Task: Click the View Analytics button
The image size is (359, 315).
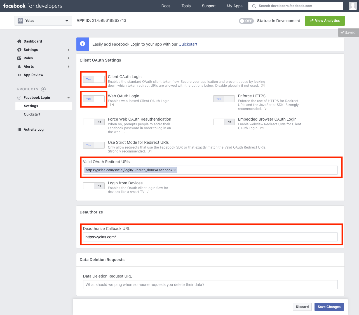Action: 325,21
